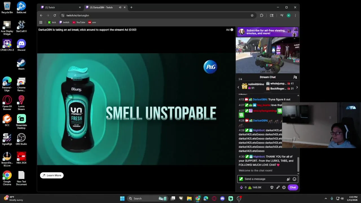Reload the Twitch page
Image resolution: width=361 pixels, height=203 pixels.
tap(55, 16)
